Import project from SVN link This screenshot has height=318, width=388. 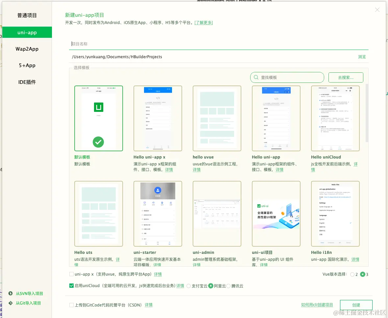pos(30,293)
